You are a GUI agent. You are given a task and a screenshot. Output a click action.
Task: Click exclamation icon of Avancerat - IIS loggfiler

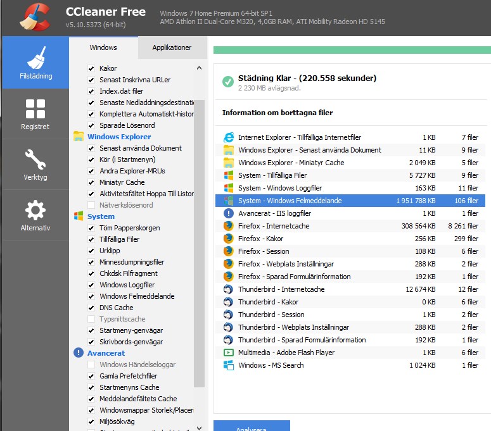[x=229, y=213]
